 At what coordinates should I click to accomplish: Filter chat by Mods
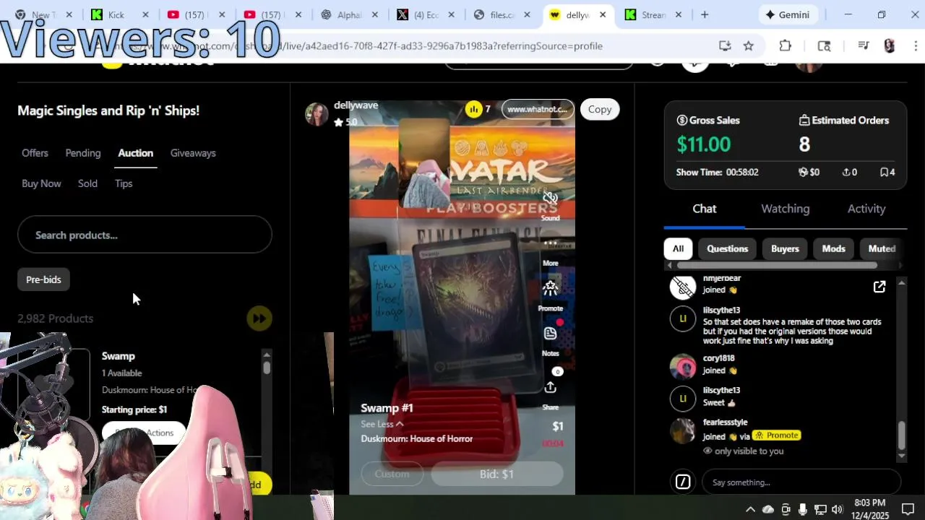pos(833,248)
